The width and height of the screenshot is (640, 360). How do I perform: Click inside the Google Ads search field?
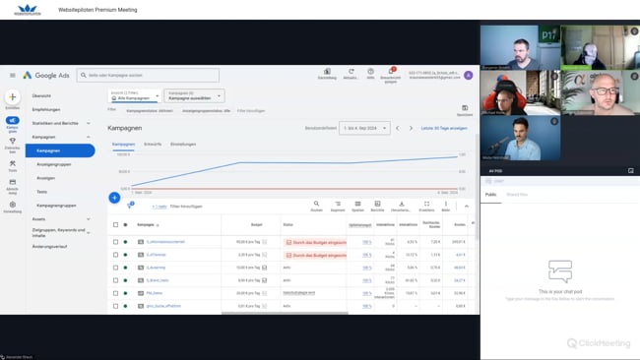[148, 75]
